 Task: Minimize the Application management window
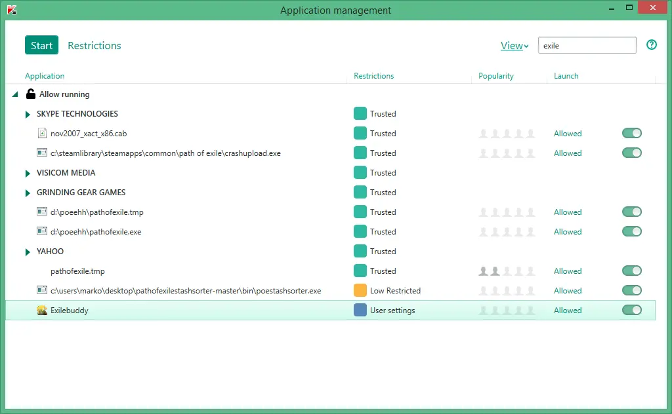pyautogui.click(x=612, y=8)
